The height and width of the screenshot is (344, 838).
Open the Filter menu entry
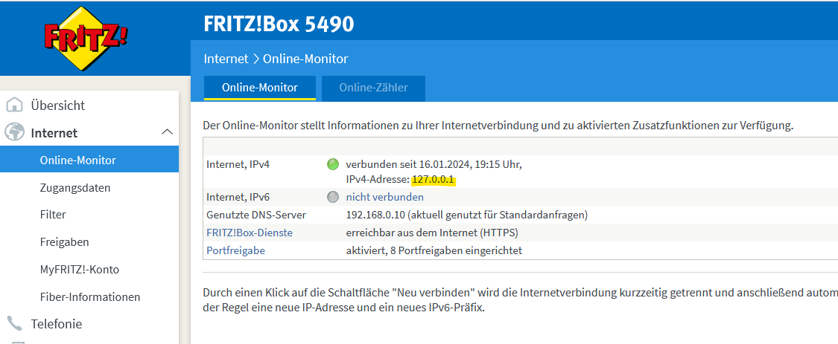pos(53,215)
